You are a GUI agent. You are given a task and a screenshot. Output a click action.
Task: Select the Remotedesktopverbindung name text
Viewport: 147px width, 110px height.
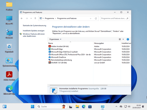61,60
